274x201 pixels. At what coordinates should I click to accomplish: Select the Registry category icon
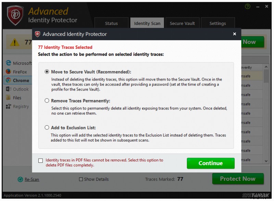tap(9, 106)
